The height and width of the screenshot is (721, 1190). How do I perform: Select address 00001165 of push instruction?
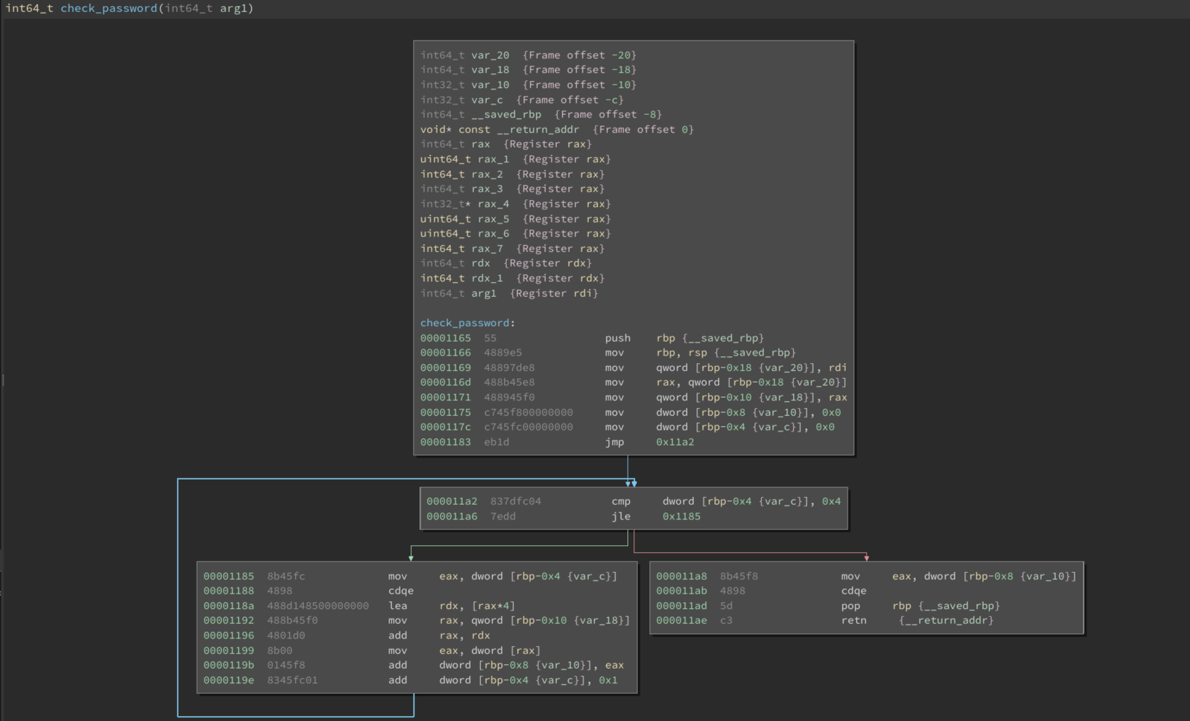point(445,338)
